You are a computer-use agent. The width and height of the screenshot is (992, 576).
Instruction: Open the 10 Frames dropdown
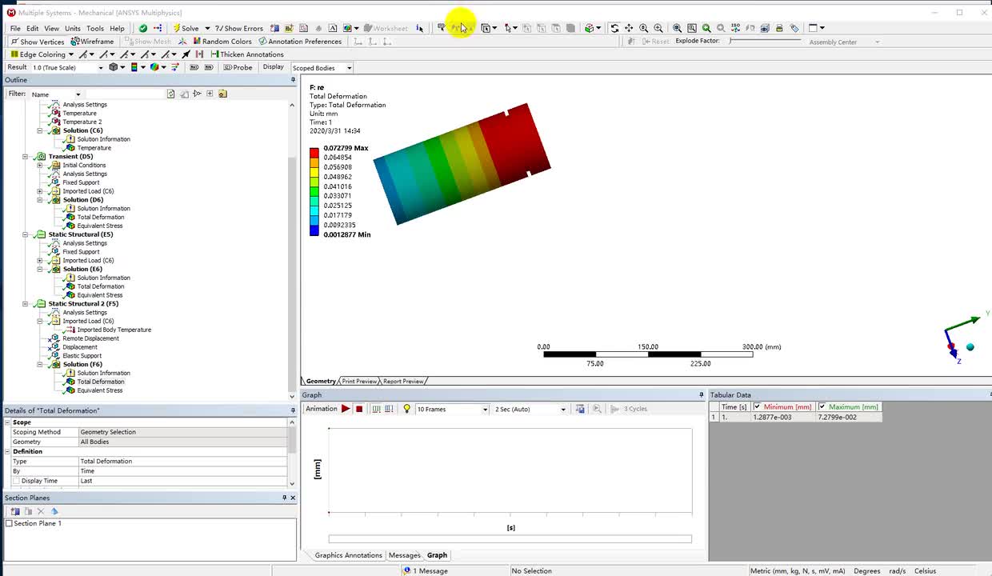pyautogui.click(x=484, y=410)
